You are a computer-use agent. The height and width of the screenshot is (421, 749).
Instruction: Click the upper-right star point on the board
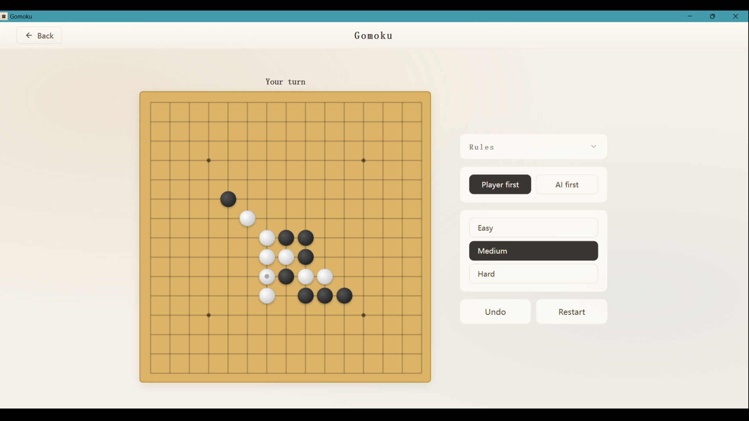point(364,160)
